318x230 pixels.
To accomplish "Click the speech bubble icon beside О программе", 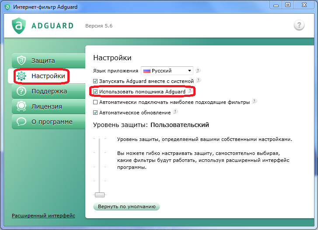I will tap(21, 122).
